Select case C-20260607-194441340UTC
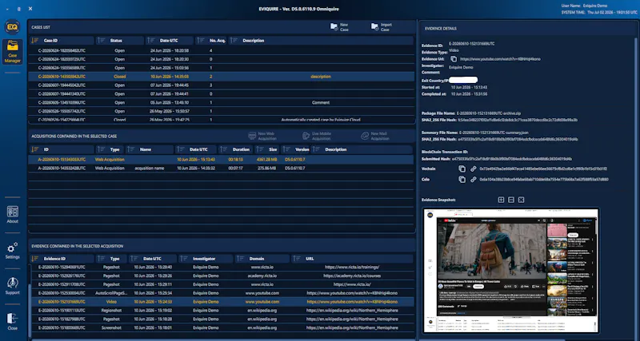The width and height of the screenshot is (640, 341). [x=222, y=93]
